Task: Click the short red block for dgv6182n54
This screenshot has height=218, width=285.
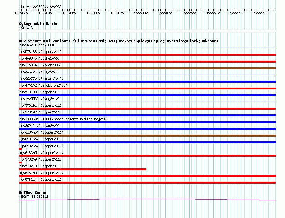Action: tap(20, 149)
